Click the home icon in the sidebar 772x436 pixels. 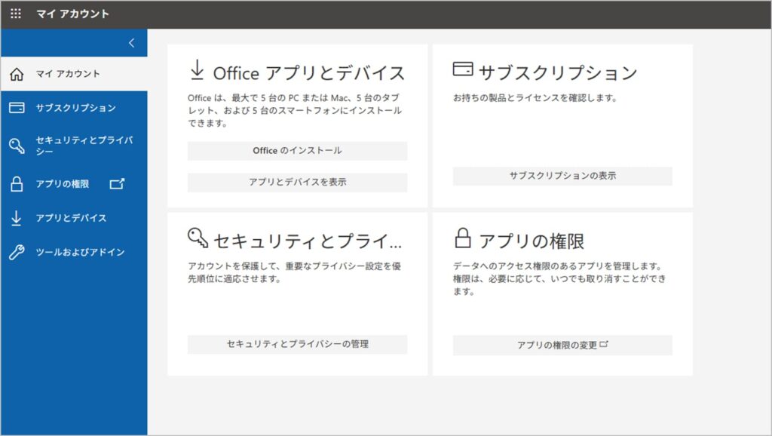tap(17, 74)
